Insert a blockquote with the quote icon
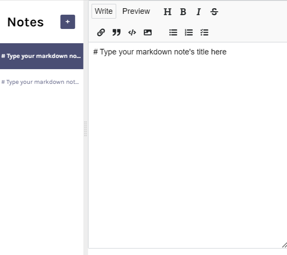The width and height of the screenshot is (287, 255). click(116, 32)
